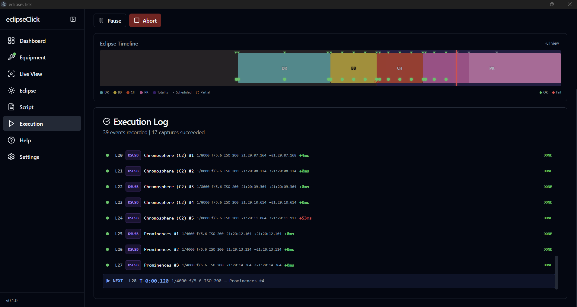The image size is (577, 307).
Task: Toggle the DR phase in the timeline legend
Action: tap(104, 92)
